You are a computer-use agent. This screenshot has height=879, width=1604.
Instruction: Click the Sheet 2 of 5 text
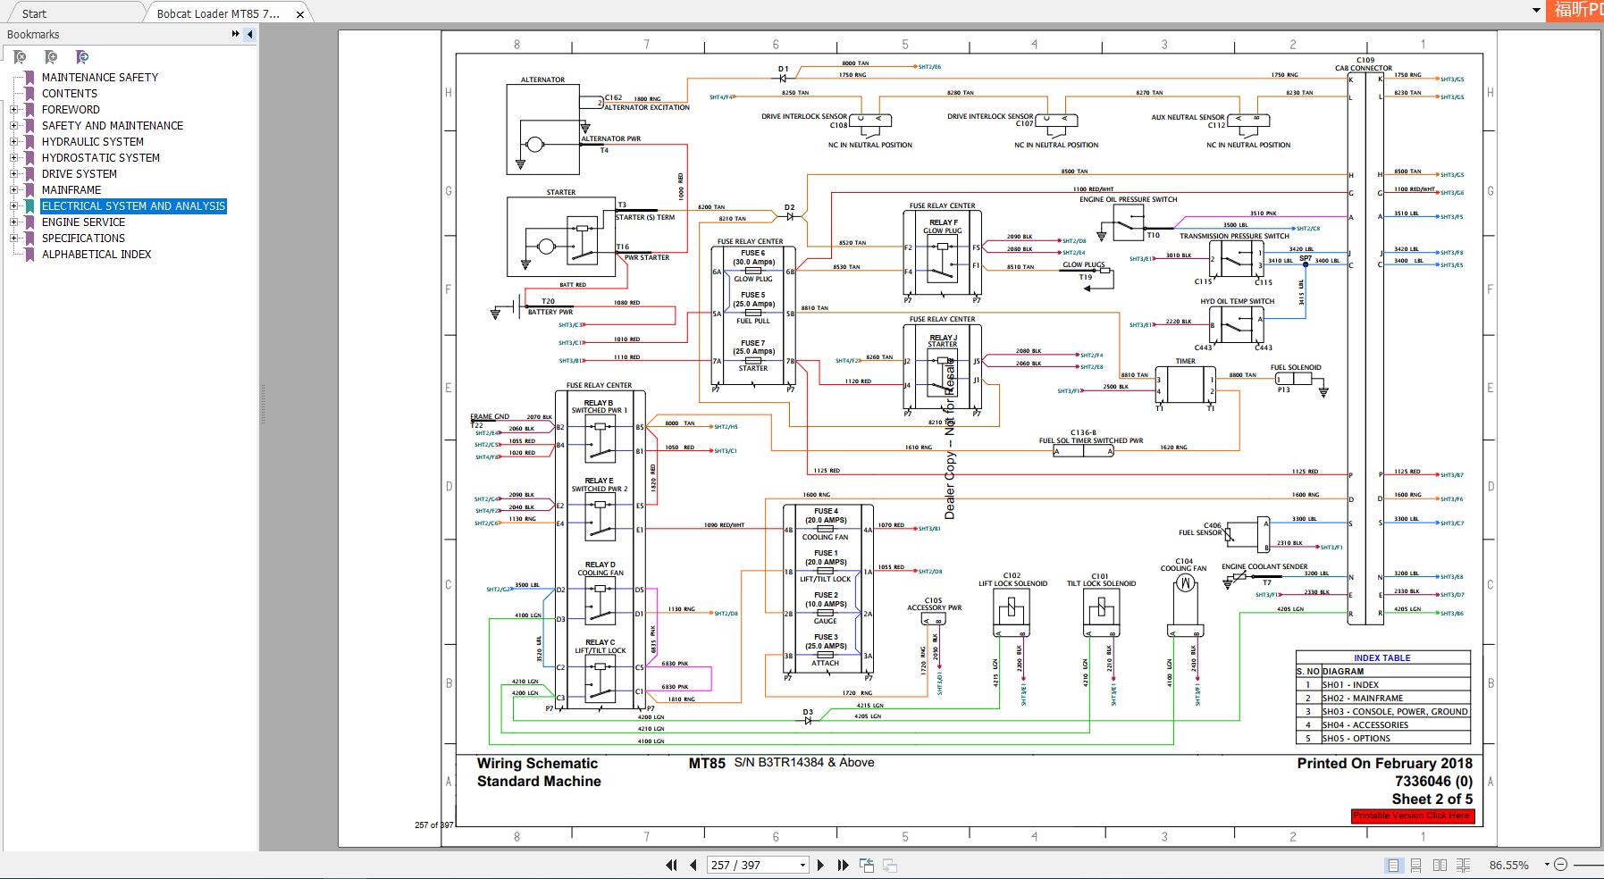pos(1432,799)
